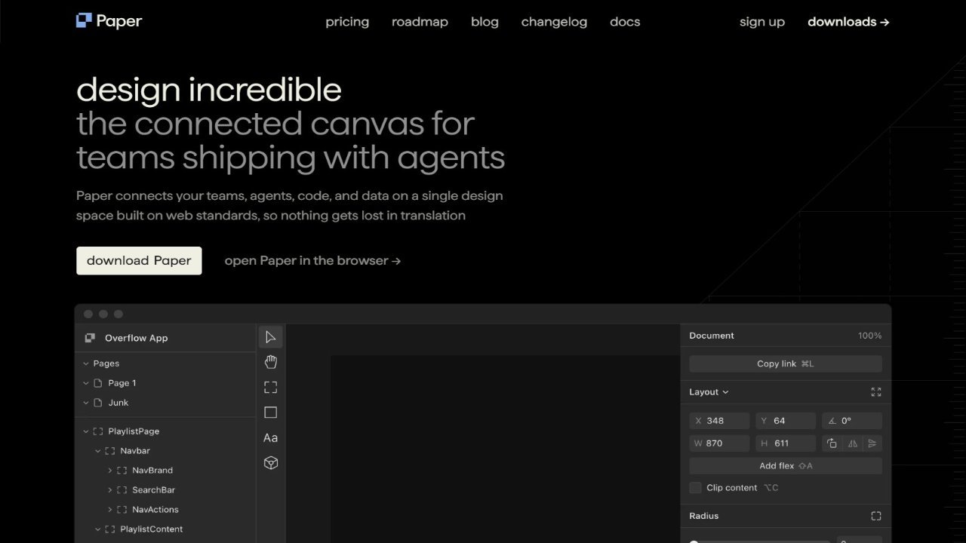Click sign up in the header
This screenshot has height=543, width=966.
pyautogui.click(x=762, y=22)
